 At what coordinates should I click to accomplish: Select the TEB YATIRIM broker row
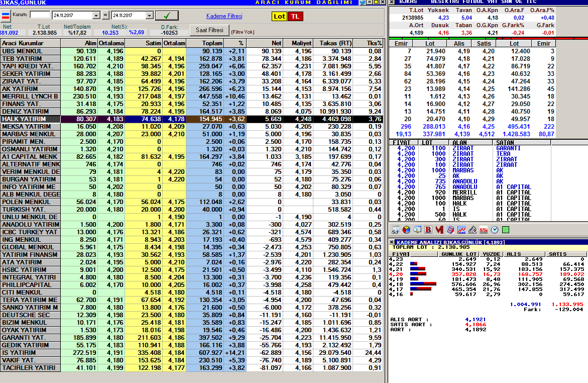coord(192,59)
